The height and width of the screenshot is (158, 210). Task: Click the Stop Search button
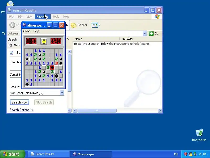tap(44, 102)
